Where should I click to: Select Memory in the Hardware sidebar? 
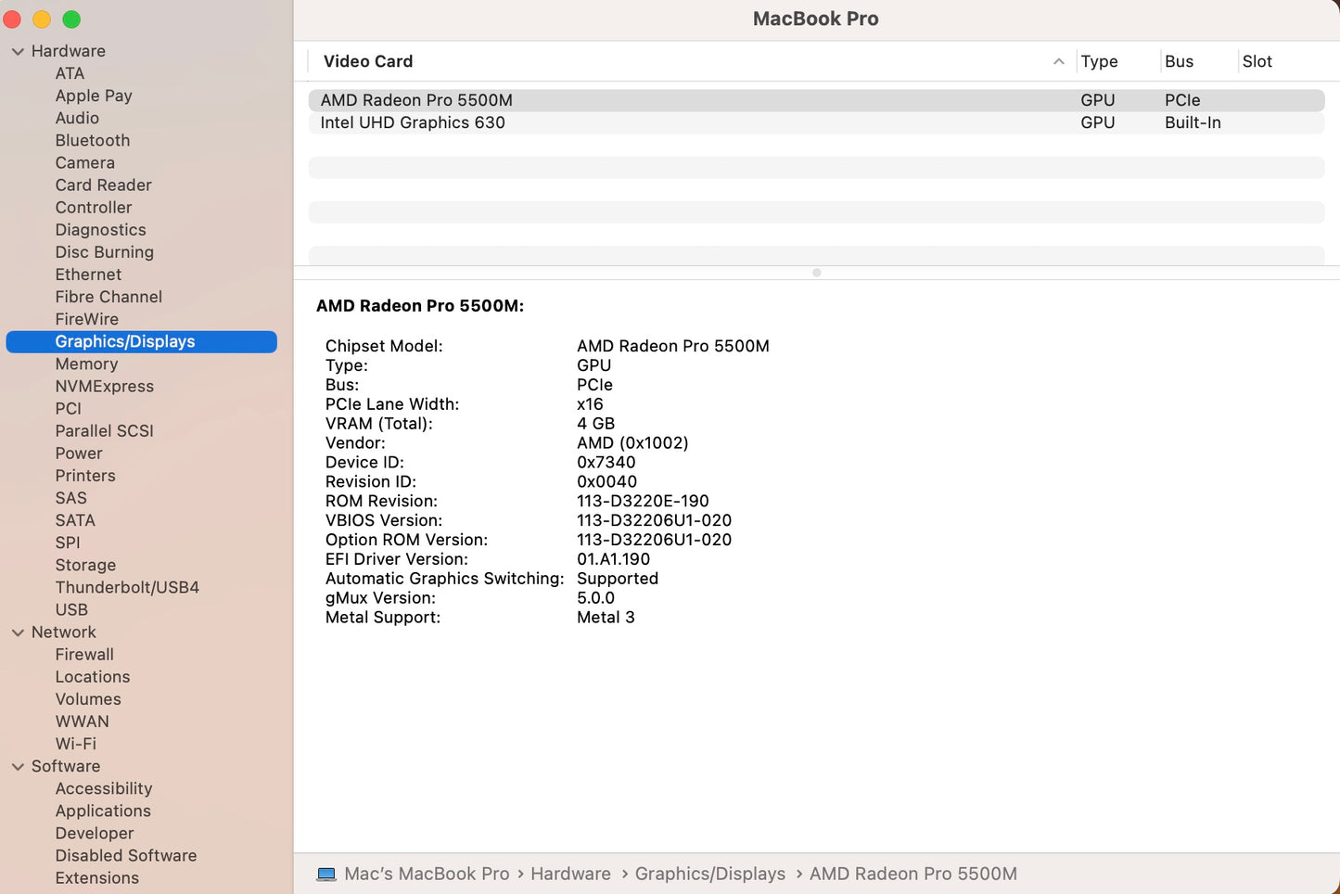(x=86, y=364)
